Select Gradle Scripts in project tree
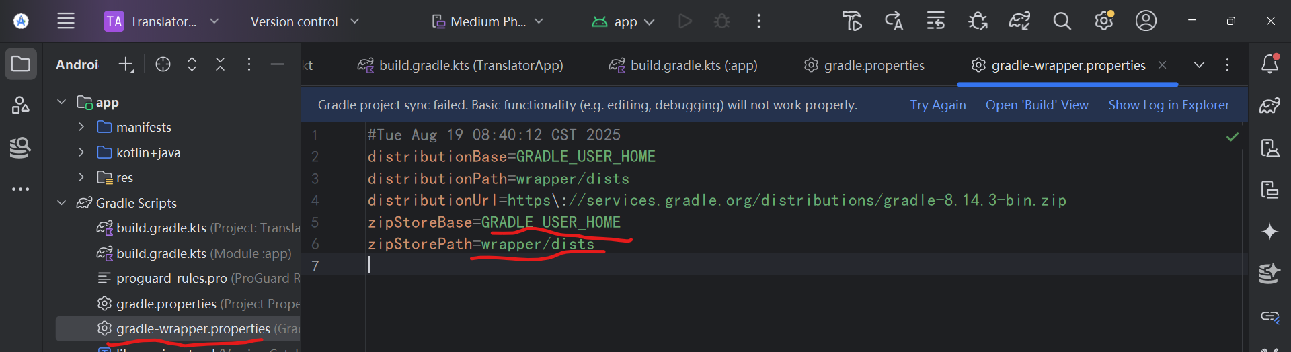 178,203
